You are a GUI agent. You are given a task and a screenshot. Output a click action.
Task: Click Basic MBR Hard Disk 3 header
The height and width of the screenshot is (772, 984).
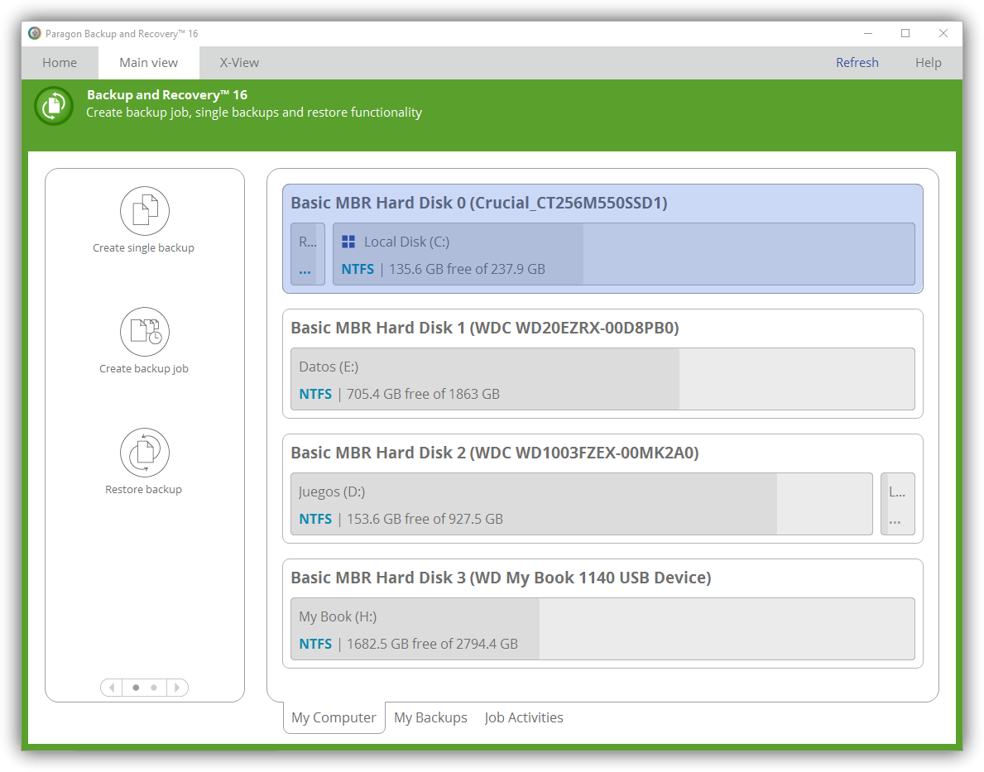pos(501,578)
